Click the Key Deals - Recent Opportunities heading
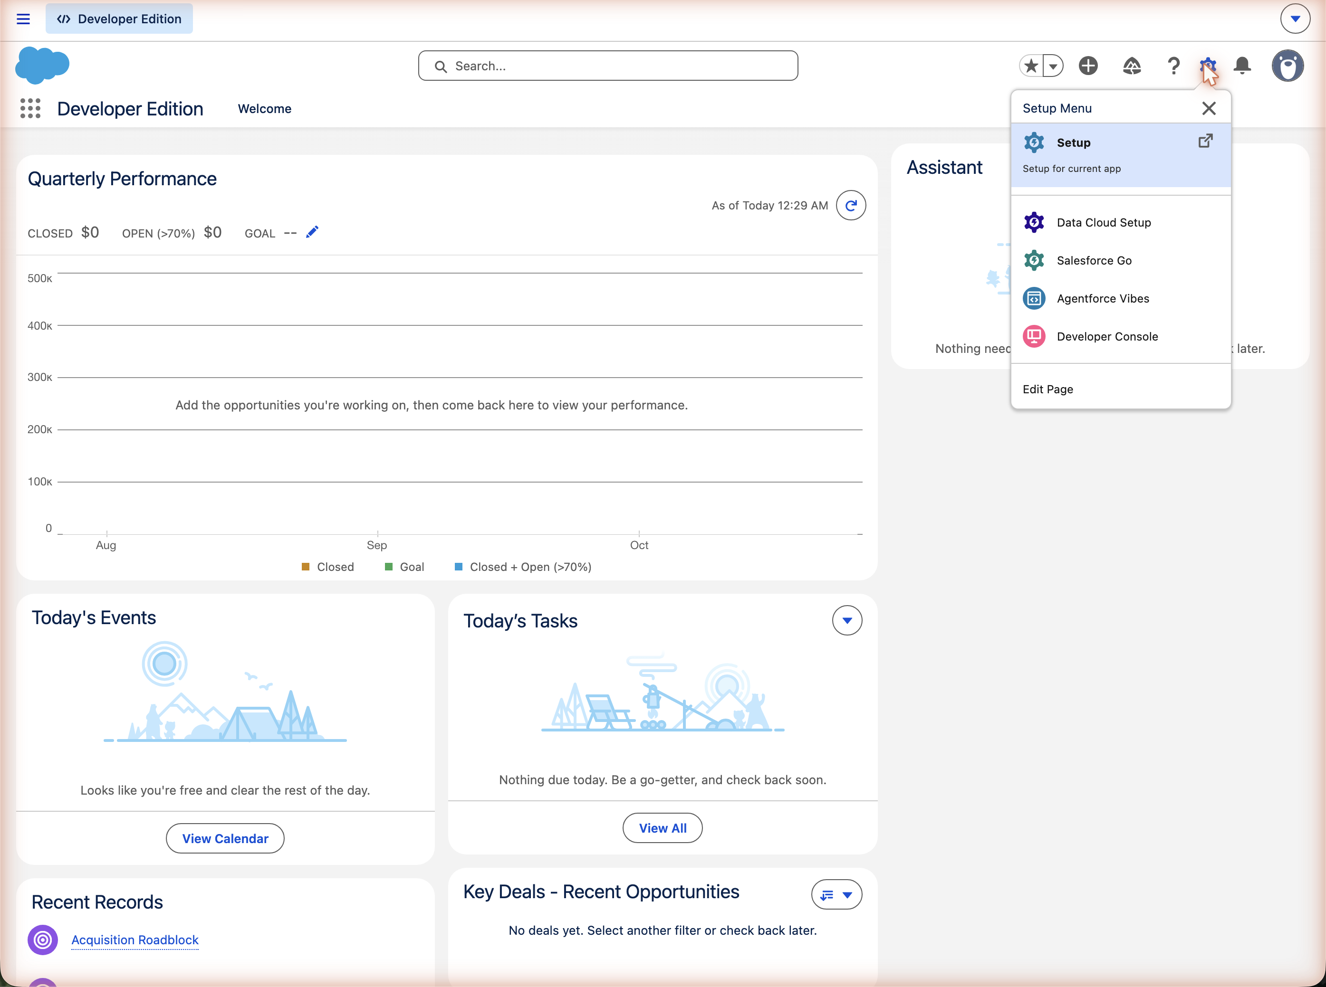Viewport: 1326px width, 987px height. 601,892
